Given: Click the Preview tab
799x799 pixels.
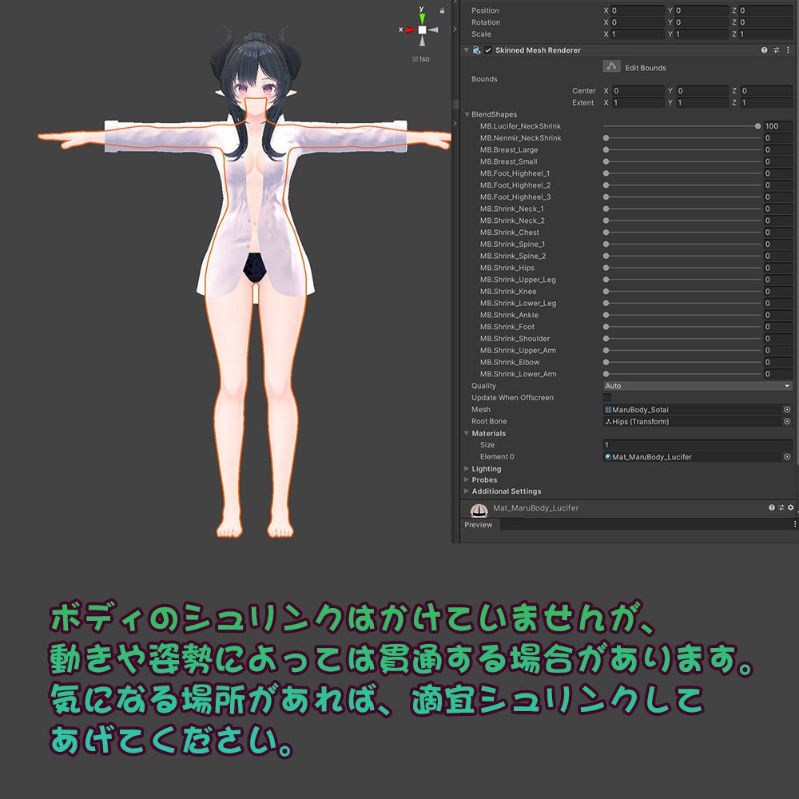Looking at the screenshot, I should pos(479,524).
